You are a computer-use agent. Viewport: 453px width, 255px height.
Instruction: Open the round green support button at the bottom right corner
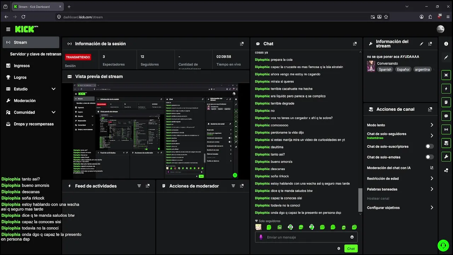(x=443, y=245)
